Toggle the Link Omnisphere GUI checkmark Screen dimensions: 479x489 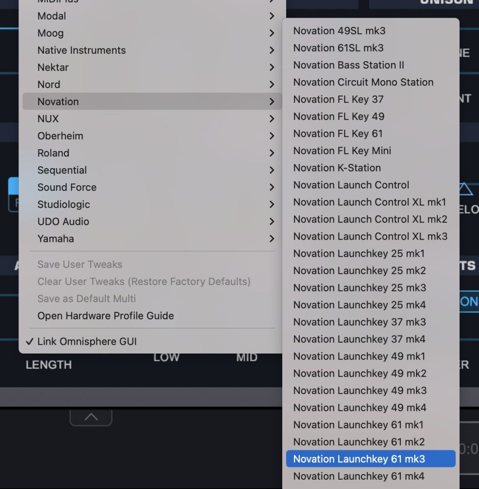pos(87,342)
